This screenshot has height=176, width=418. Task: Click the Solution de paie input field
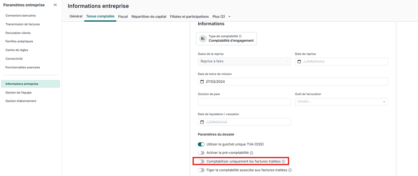(244, 102)
